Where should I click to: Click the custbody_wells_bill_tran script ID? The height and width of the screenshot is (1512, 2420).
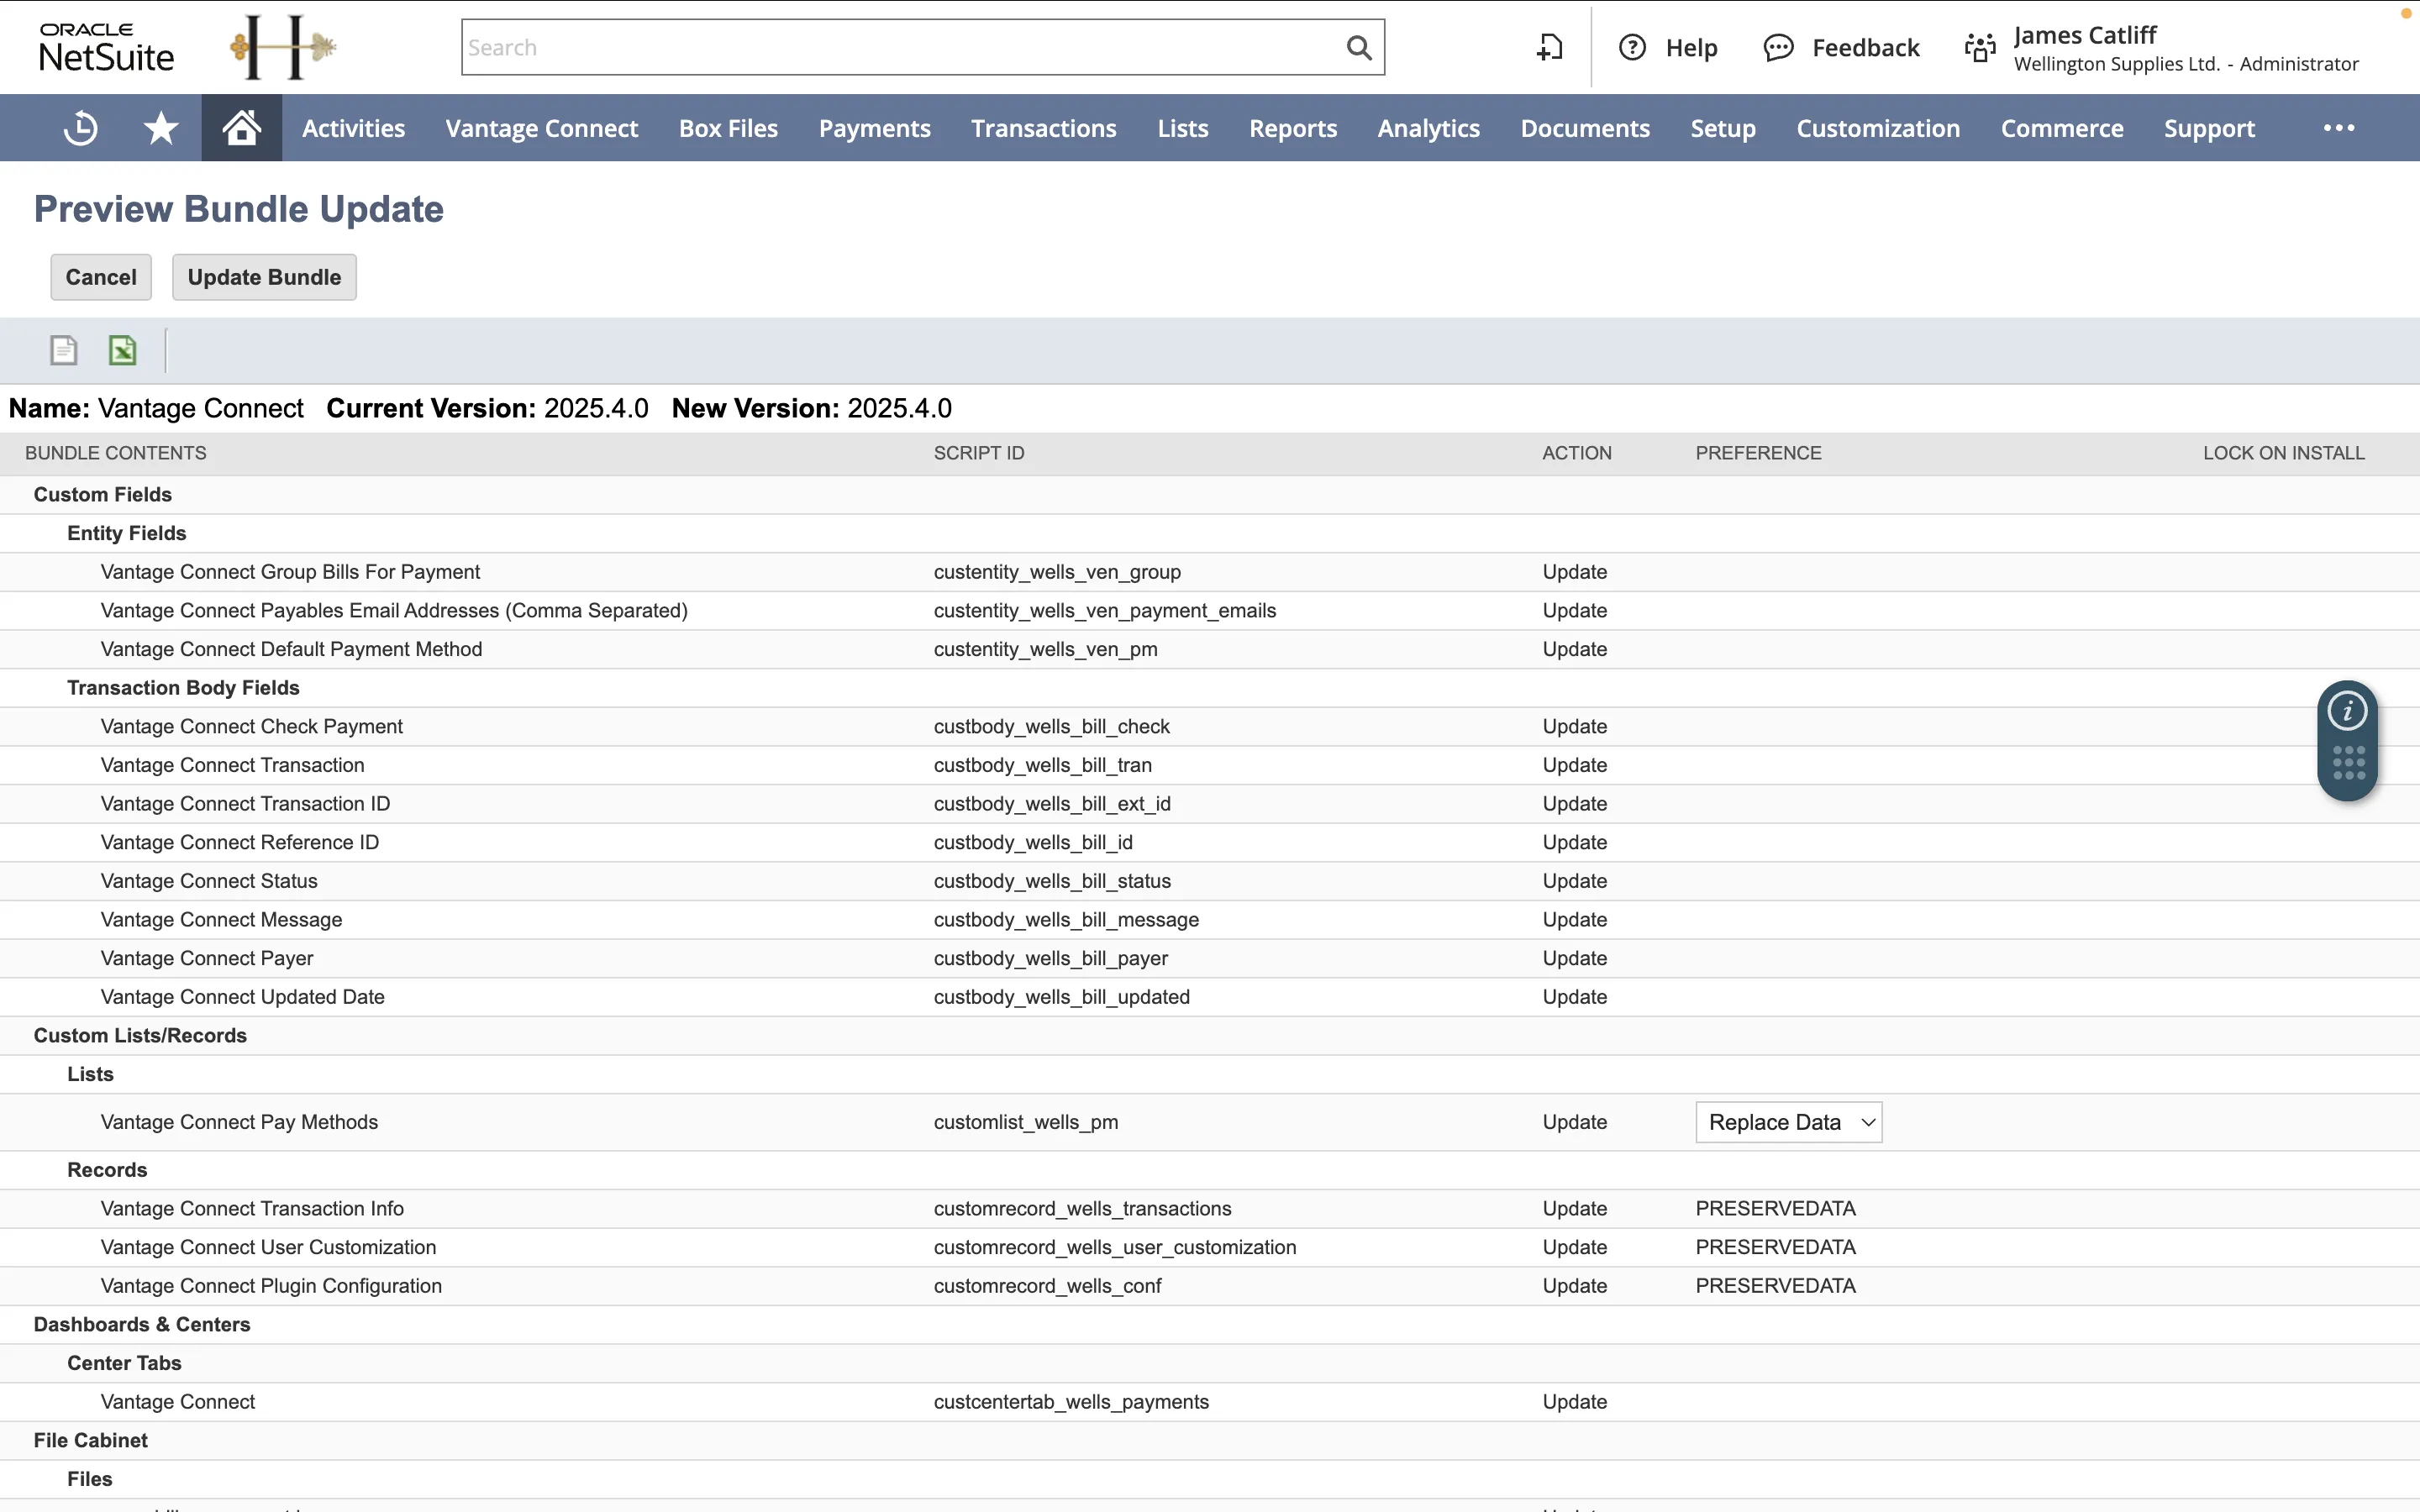point(1043,765)
